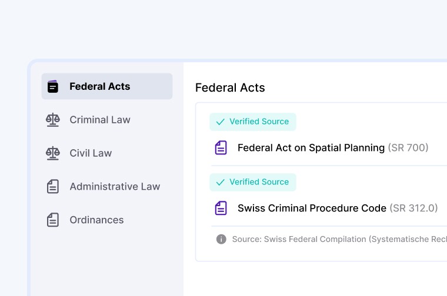Click the Spatial Planning document icon
447x296 pixels.
click(x=221, y=148)
